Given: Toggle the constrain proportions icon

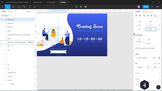Looking at the screenshot, I should [159, 25].
